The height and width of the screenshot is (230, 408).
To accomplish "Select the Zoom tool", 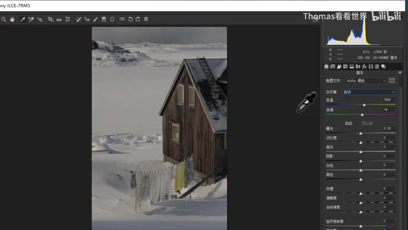I will pos(3,19).
